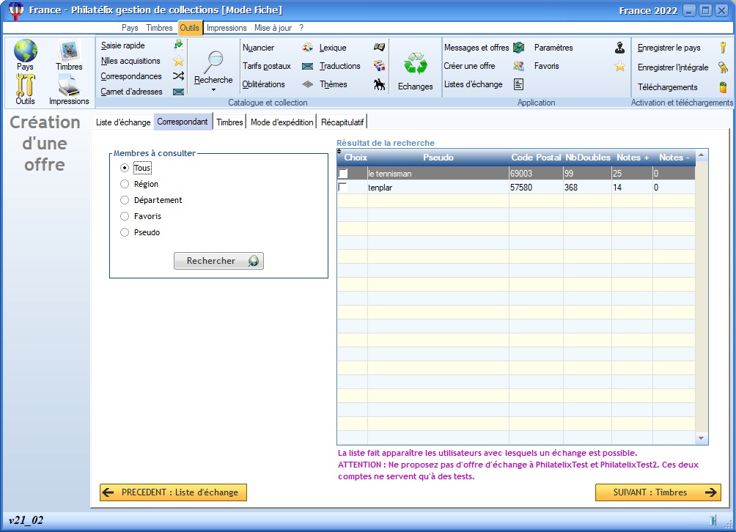
Task: Click the Oblitérations postmark icon
Action: [x=307, y=84]
